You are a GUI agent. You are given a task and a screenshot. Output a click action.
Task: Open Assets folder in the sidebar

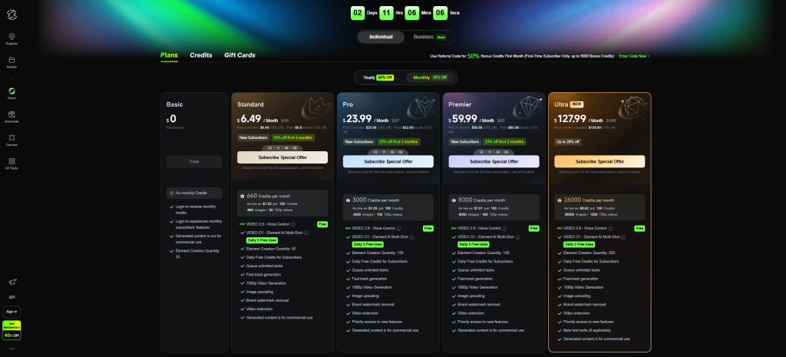12,62
